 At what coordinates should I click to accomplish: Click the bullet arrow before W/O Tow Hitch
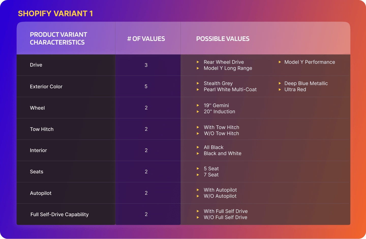pos(198,133)
